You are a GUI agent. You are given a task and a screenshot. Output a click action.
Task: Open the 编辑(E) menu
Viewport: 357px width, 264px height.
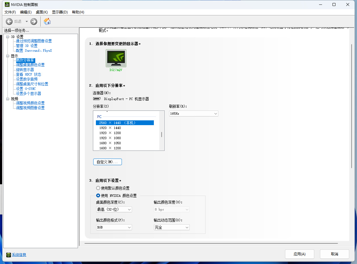(x=26, y=12)
